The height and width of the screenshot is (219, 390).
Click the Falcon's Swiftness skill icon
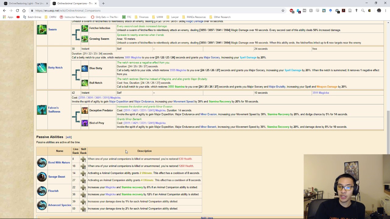[x=42, y=109]
